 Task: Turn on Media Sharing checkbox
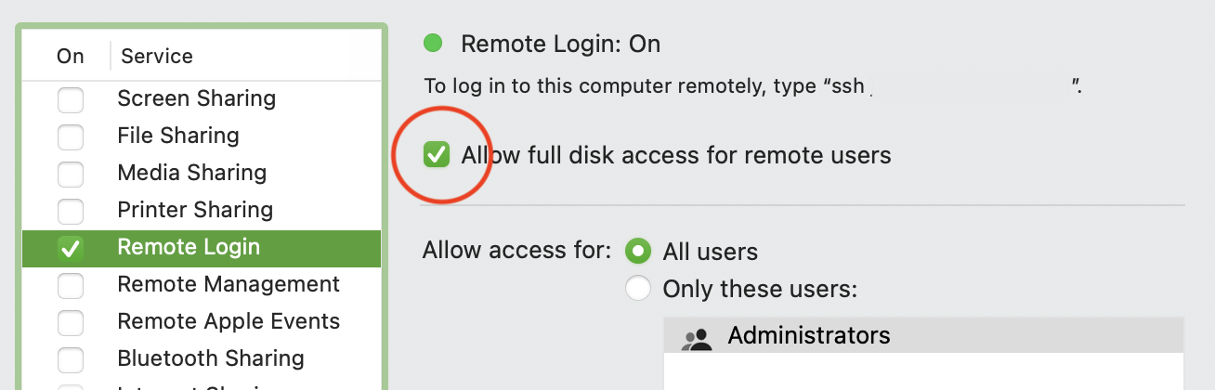click(x=71, y=174)
